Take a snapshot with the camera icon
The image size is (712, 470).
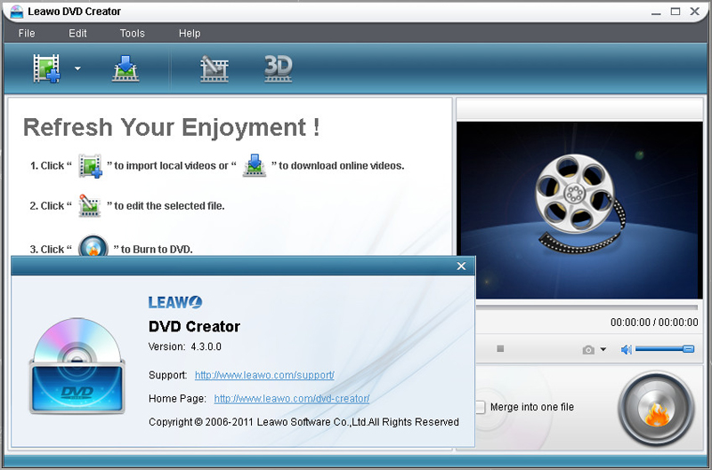588,349
